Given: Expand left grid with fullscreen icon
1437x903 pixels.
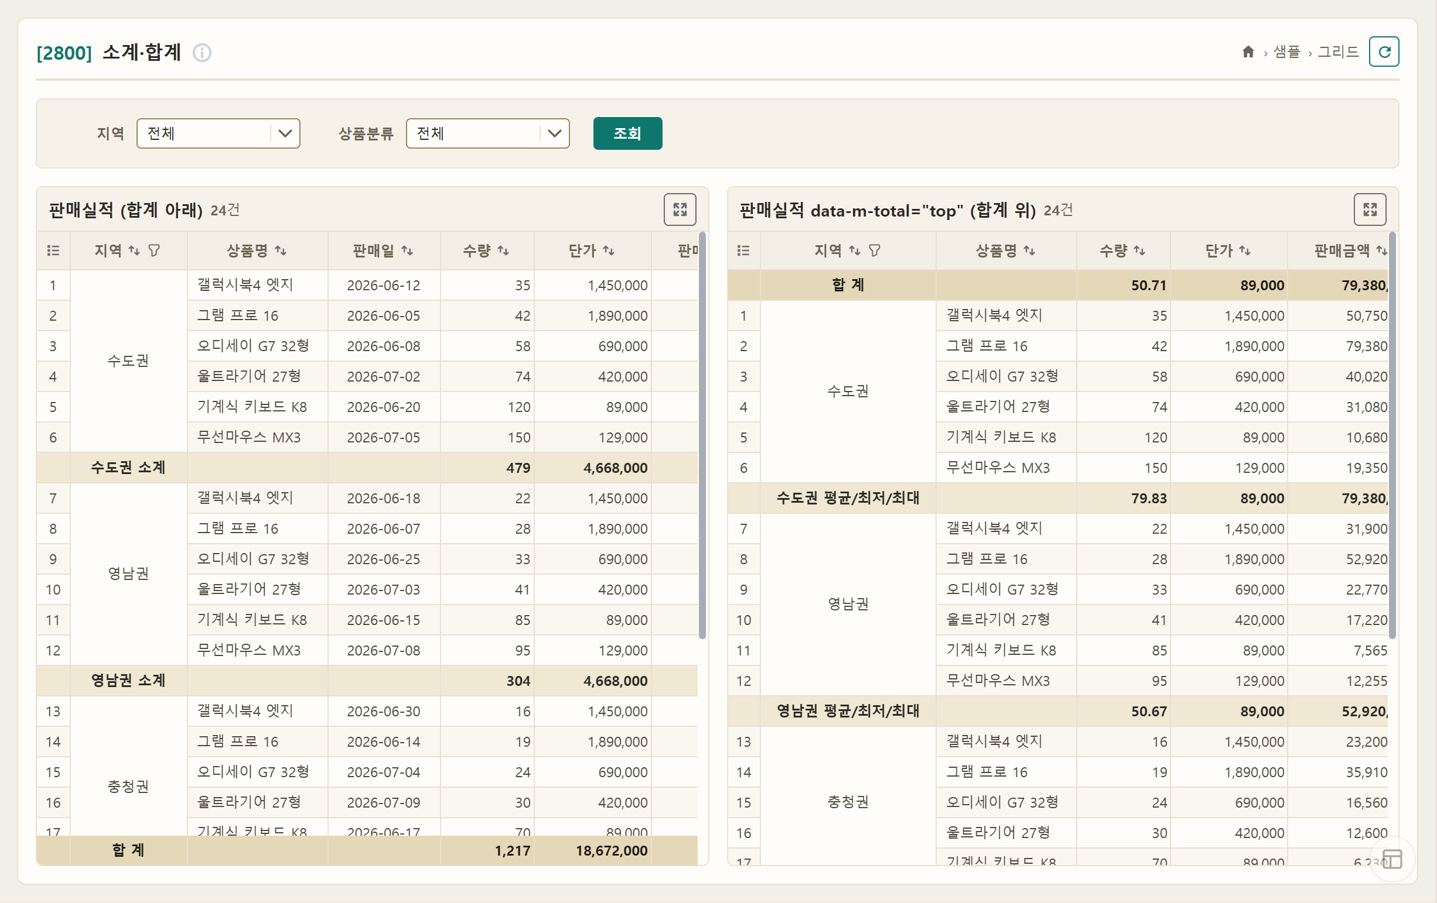Looking at the screenshot, I should pos(680,209).
